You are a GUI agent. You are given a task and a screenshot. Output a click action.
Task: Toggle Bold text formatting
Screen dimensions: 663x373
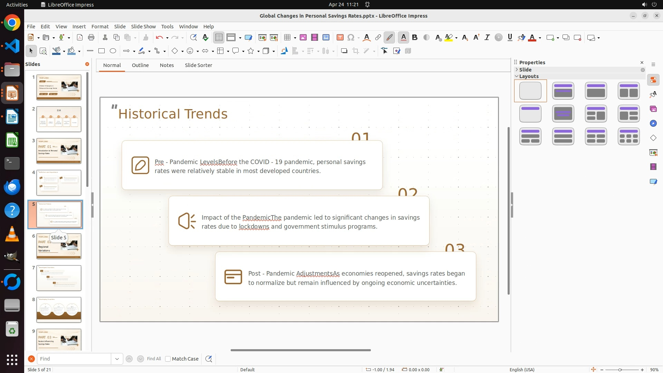pyautogui.click(x=415, y=38)
